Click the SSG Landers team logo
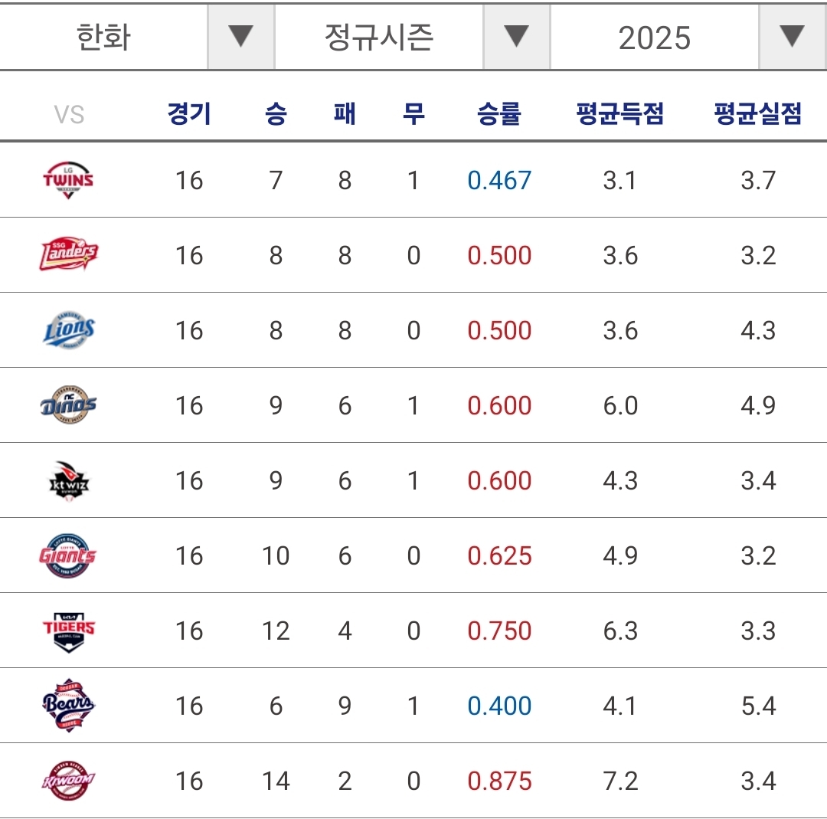 [68, 254]
